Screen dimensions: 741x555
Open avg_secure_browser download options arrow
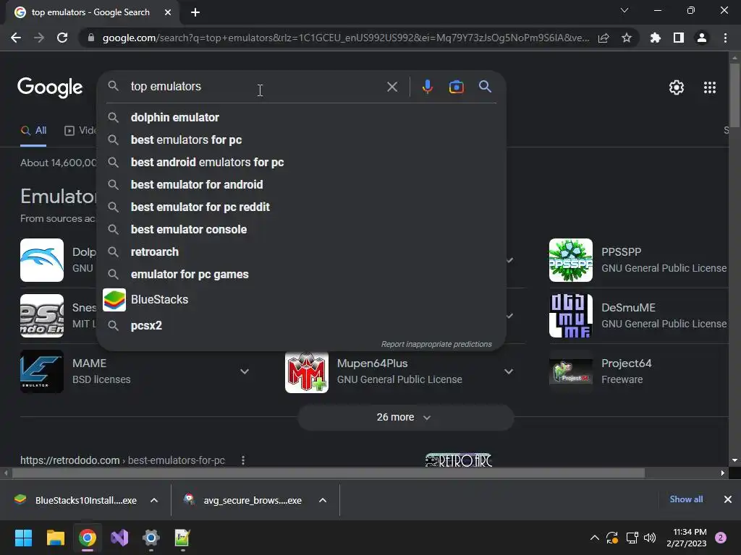click(x=323, y=500)
